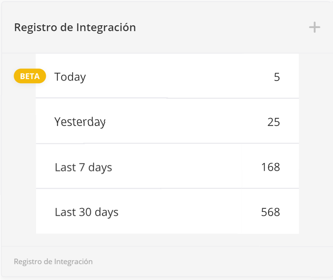The height and width of the screenshot is (280, 333).
Task: Click the Today label
Action: point(70,77)
